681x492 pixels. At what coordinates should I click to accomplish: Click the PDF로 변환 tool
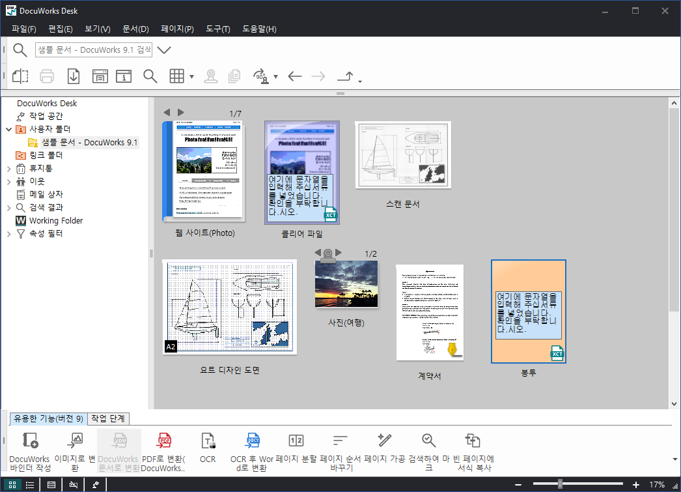(163, 451)
